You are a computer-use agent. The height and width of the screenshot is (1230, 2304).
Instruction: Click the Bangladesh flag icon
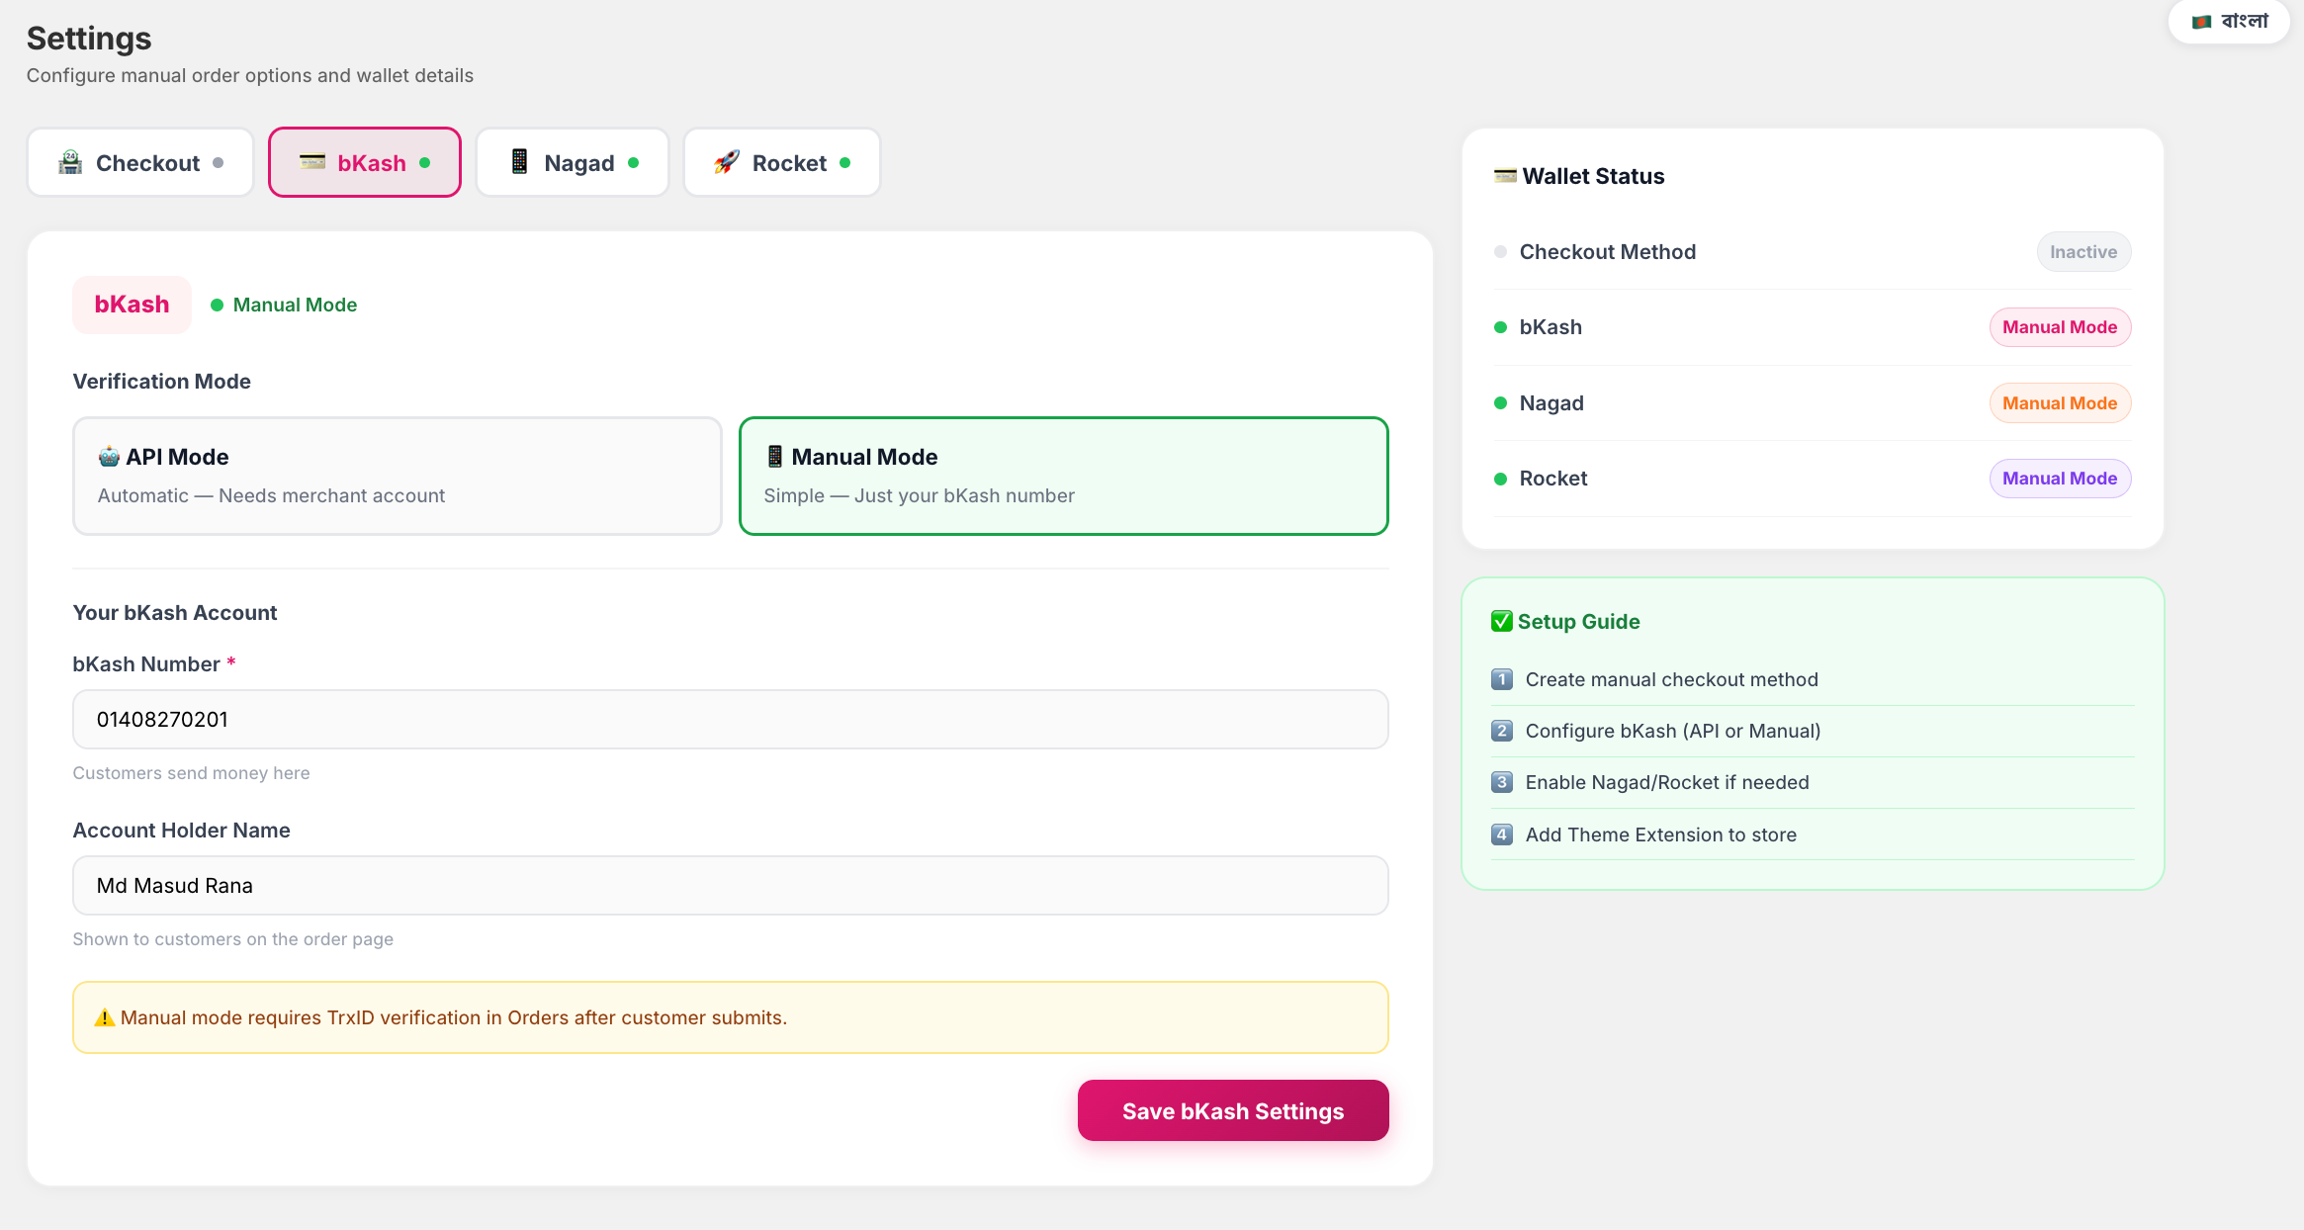point(2201,22)
